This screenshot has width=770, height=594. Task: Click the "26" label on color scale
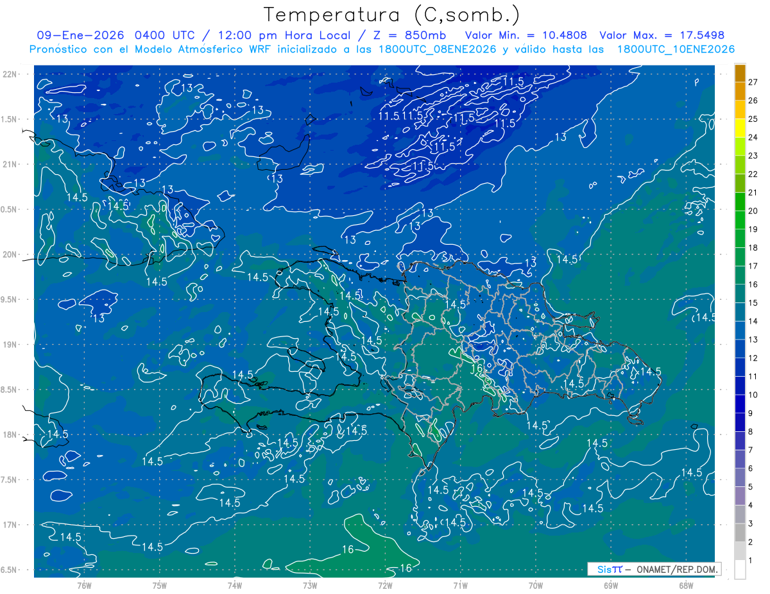pyautogui.click(x=753, y=101)
